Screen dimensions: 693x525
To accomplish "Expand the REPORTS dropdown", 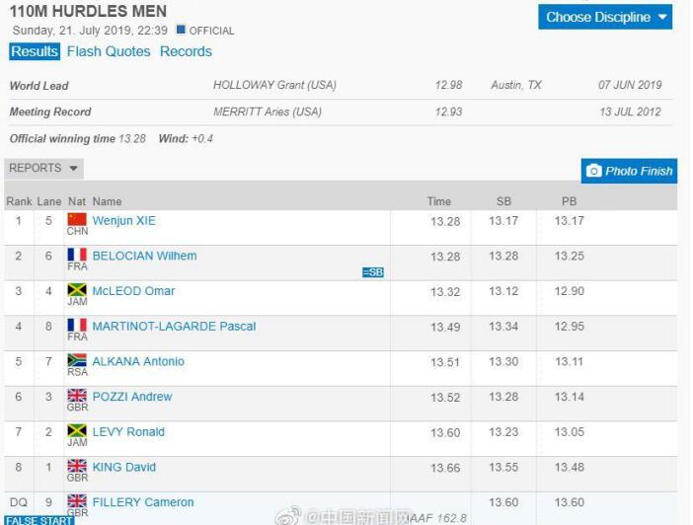I will coord(43,169).
